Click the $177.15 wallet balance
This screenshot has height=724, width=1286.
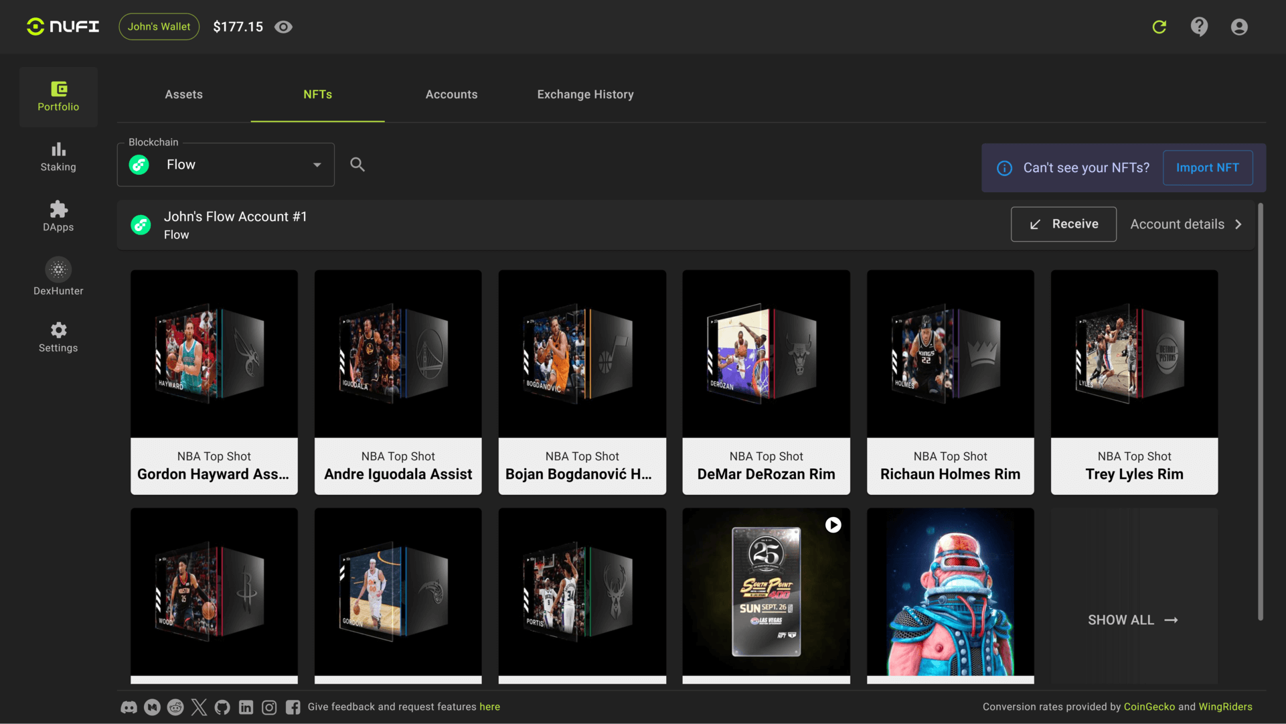point(238,27)
